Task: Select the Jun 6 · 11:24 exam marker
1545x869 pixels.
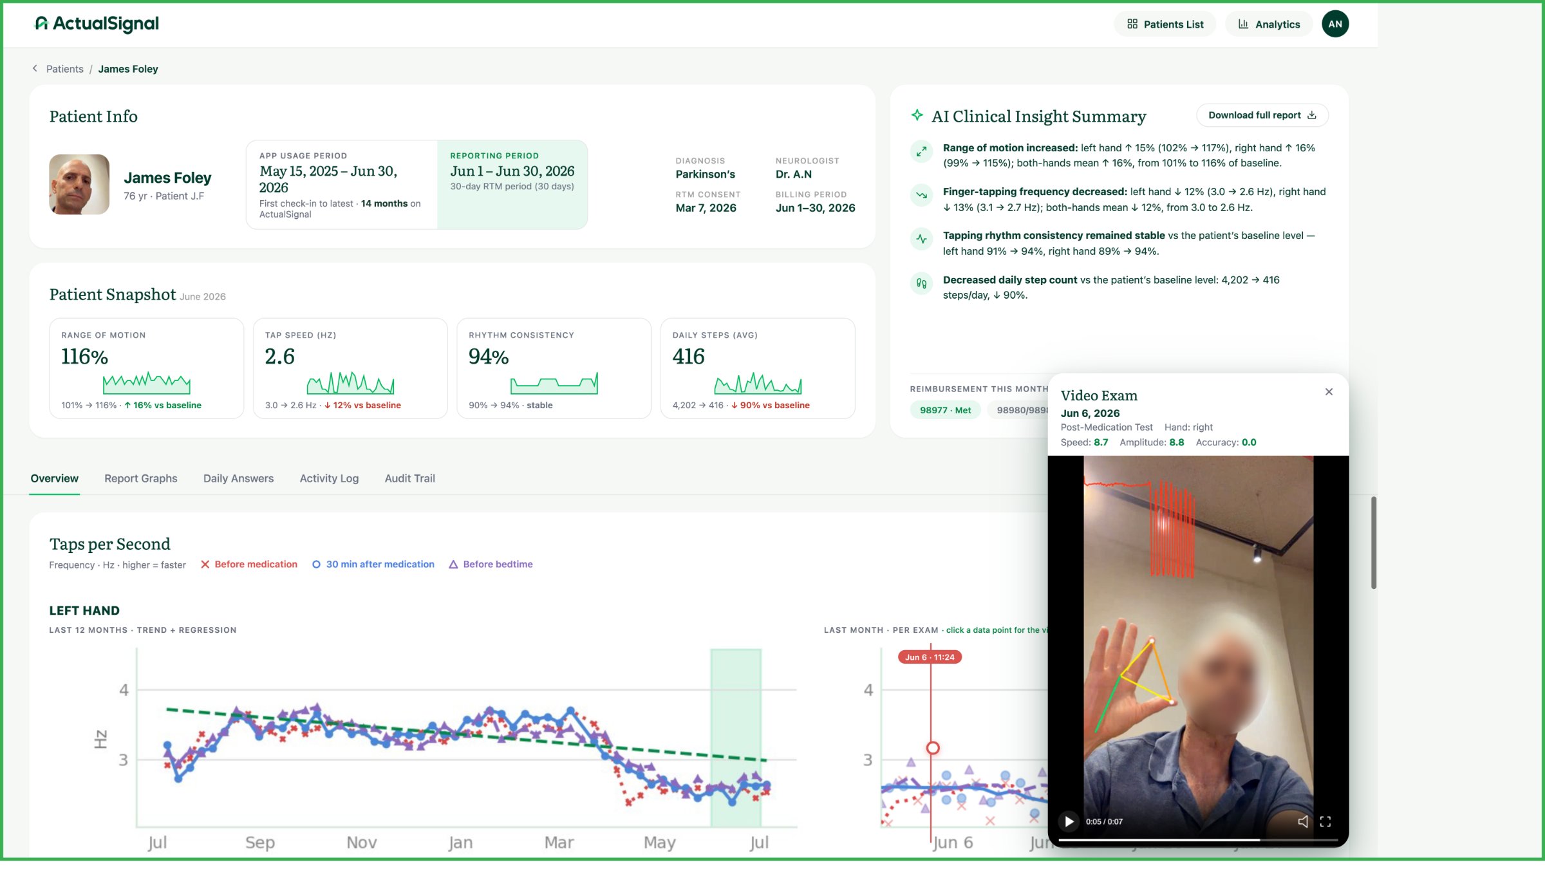Action: click(930, 657)
